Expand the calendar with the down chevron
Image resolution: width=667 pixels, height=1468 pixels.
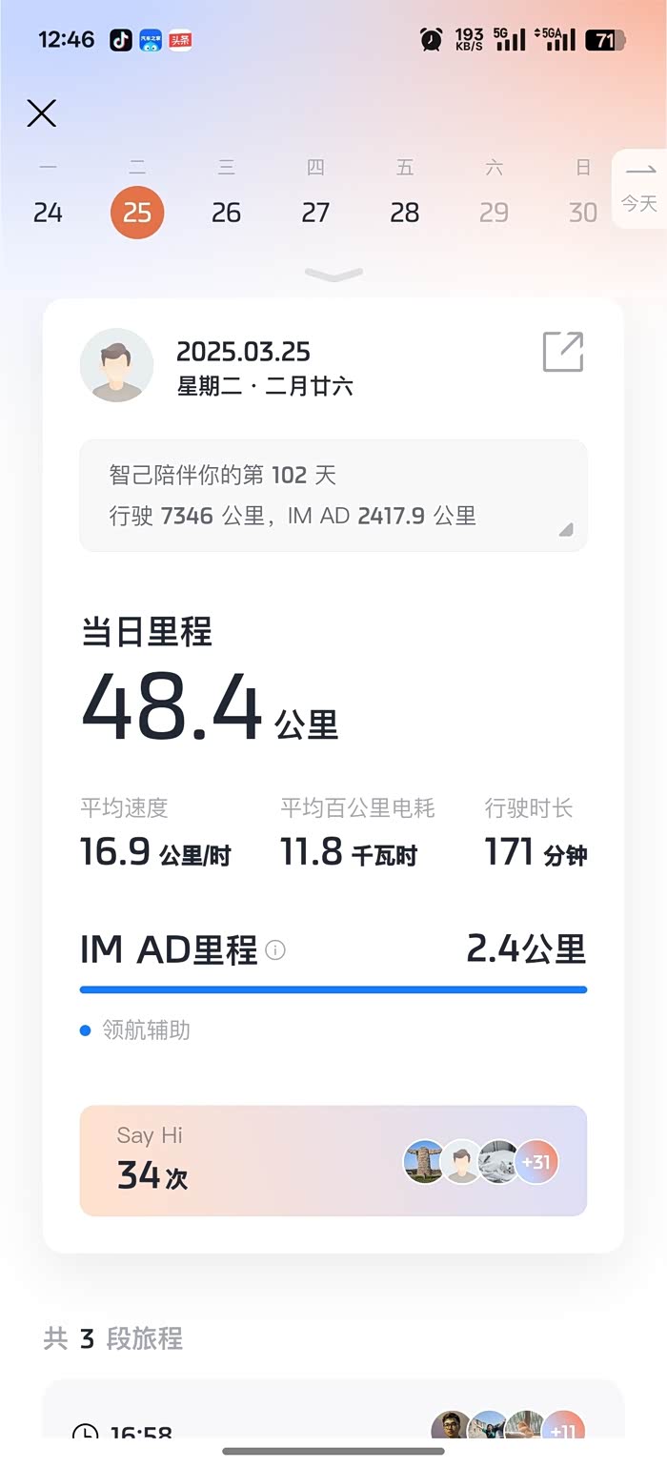click(x=333, y=275)
